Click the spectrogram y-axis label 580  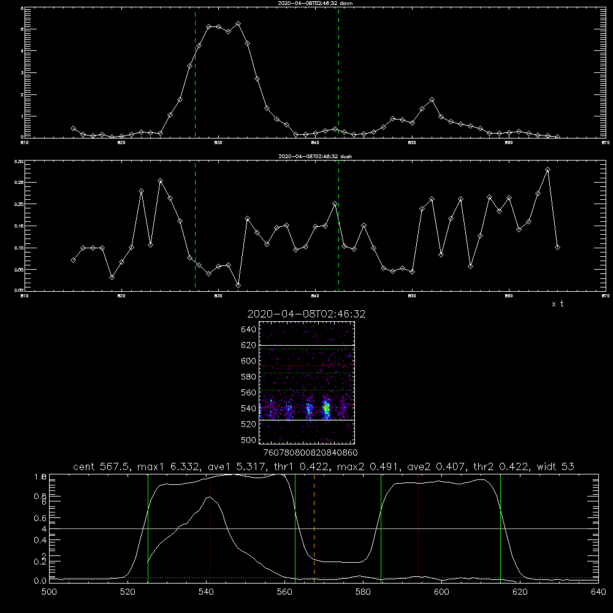[249, 377]
